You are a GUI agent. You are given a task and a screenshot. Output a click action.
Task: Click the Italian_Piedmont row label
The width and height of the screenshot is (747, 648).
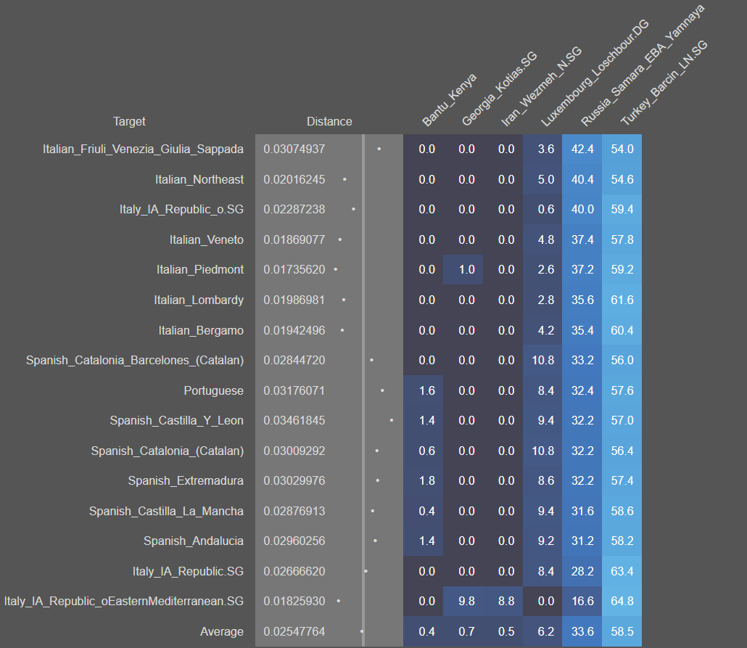[x=200, y=269]
